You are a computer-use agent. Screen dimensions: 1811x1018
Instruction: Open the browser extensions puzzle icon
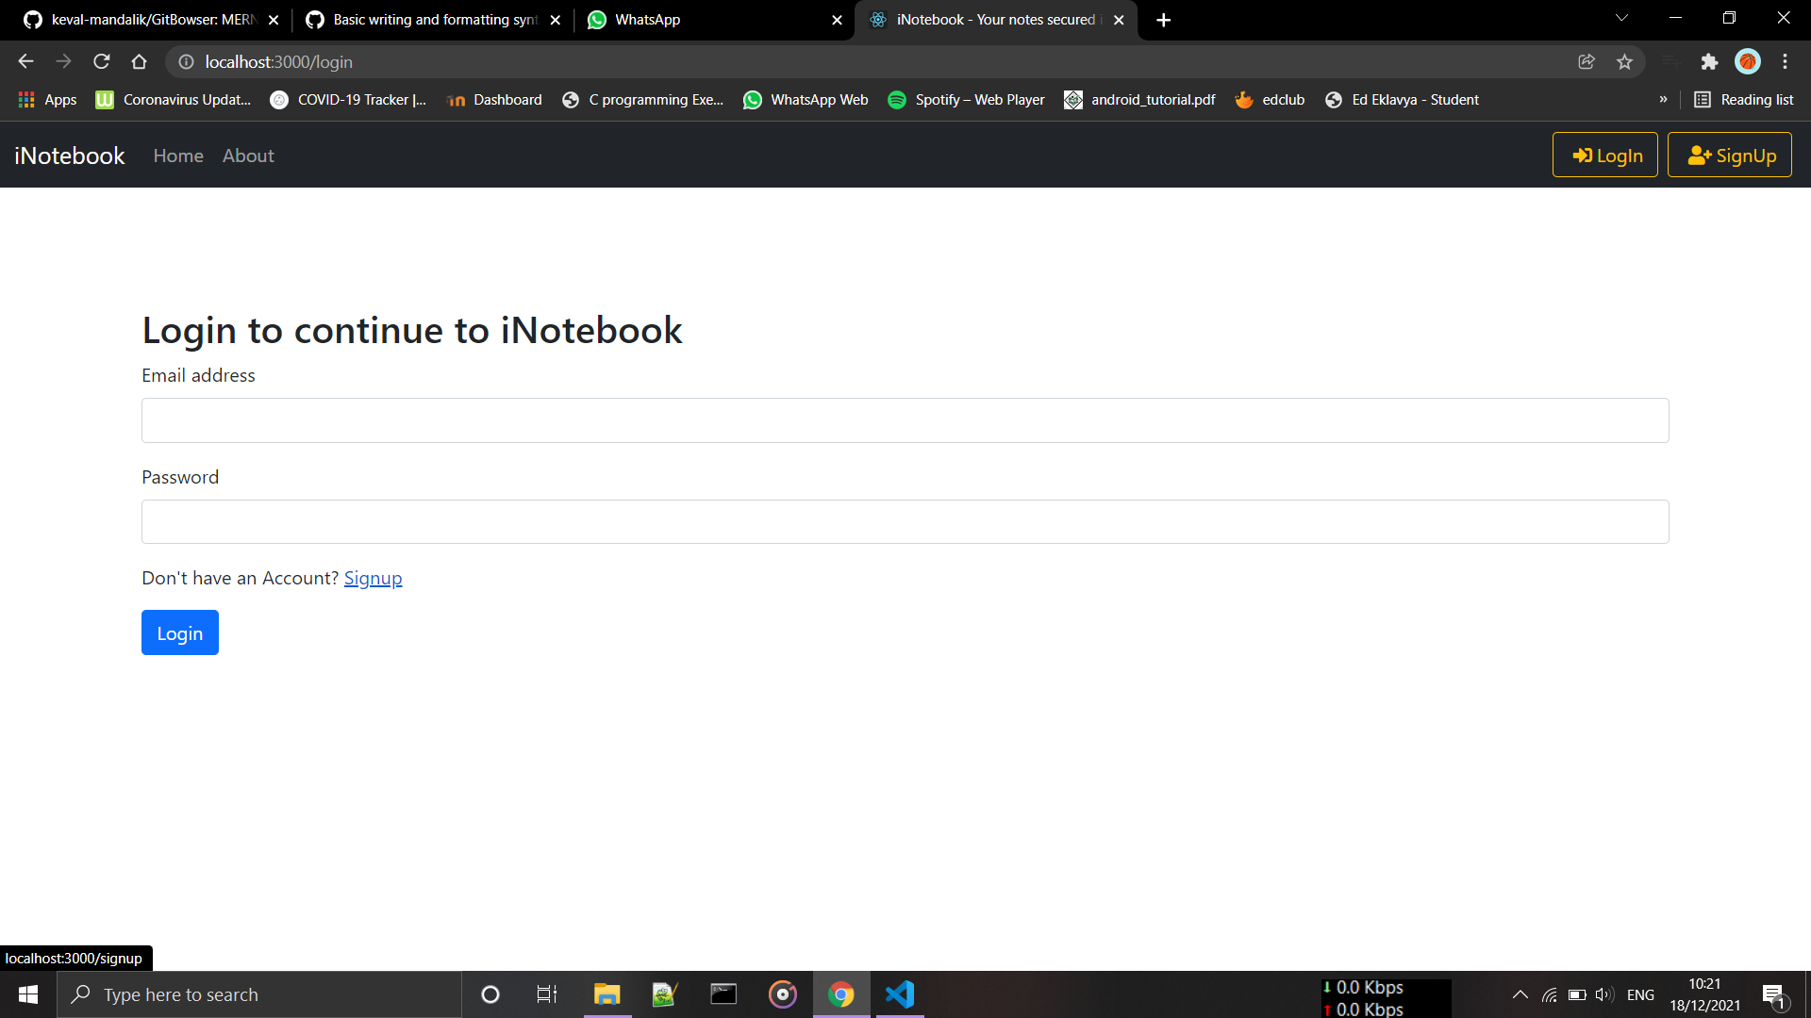coord(1710,61)
